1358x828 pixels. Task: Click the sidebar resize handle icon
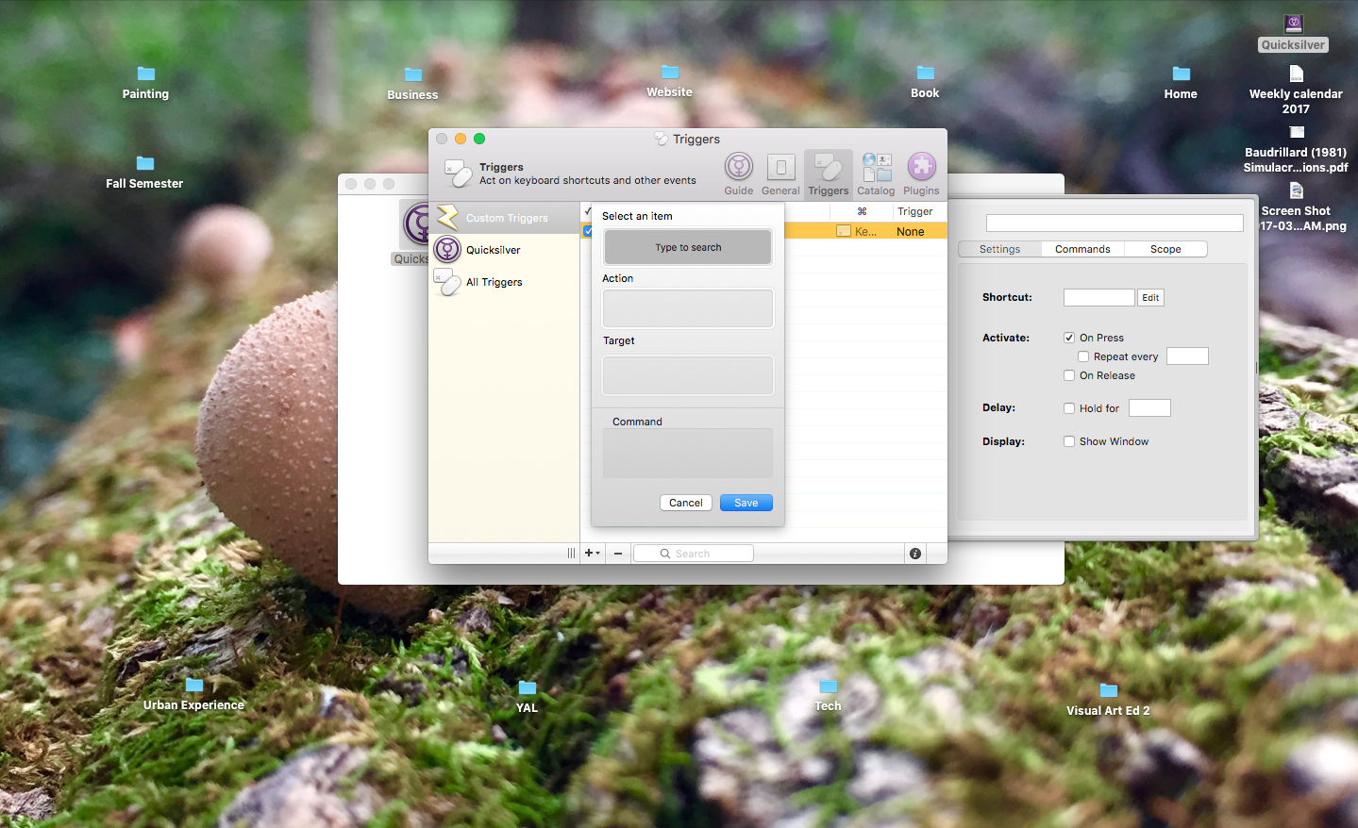coord(571,554)
